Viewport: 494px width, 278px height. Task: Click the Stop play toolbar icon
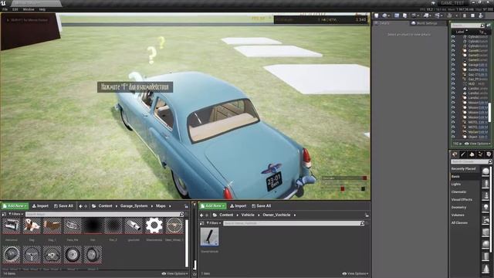tap(472, 15)
